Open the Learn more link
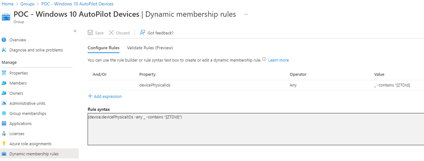This screenshot has width=424, height=161. 278,60
